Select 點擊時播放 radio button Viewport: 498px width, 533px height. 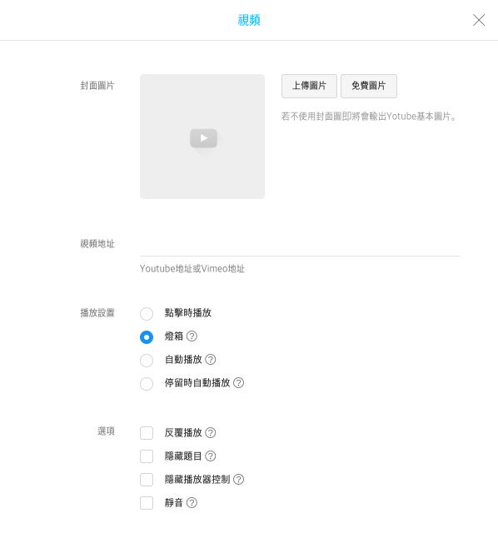[x=147, y=314]
